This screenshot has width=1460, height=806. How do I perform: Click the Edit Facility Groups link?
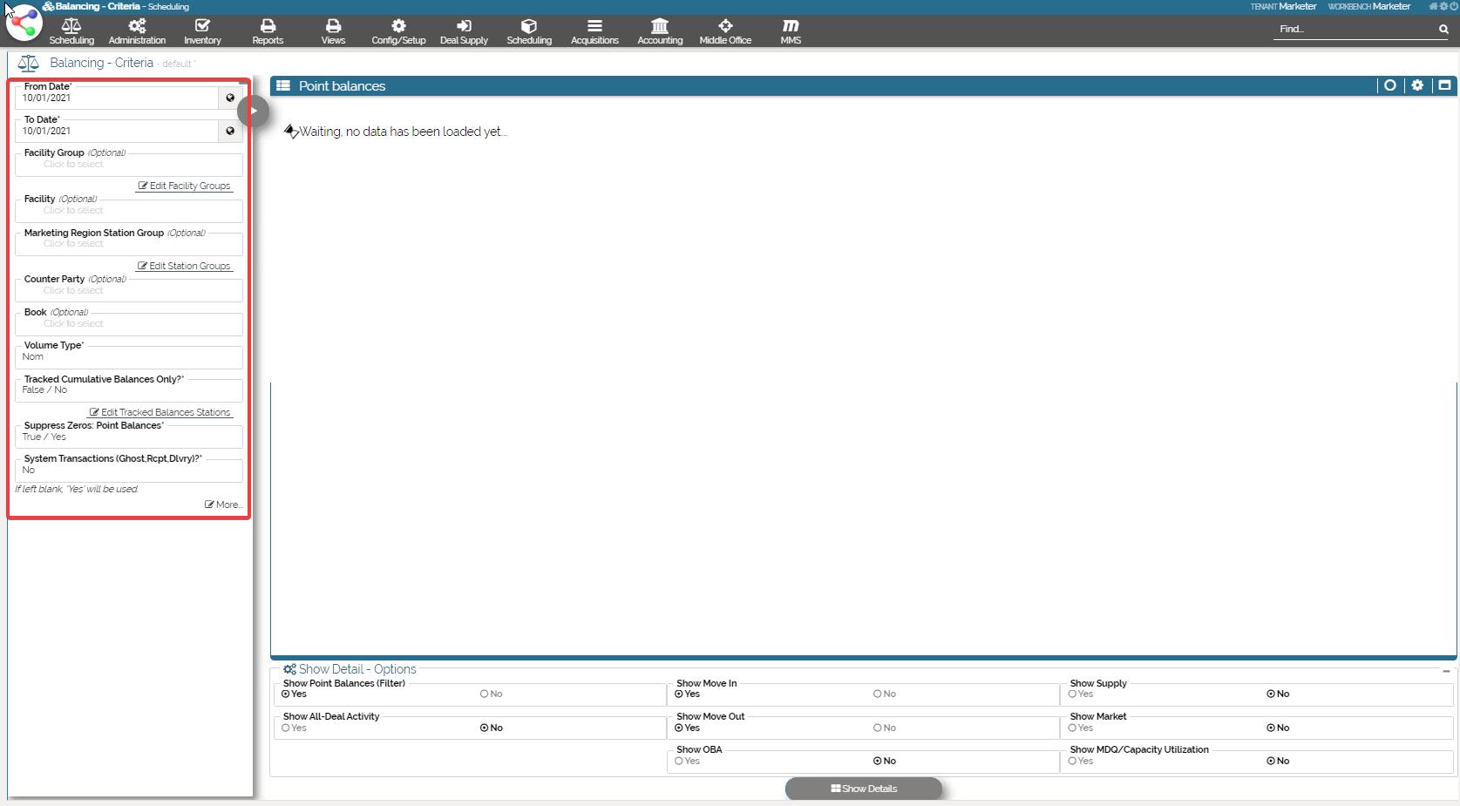pyautogui.click(x=185, y=186)
